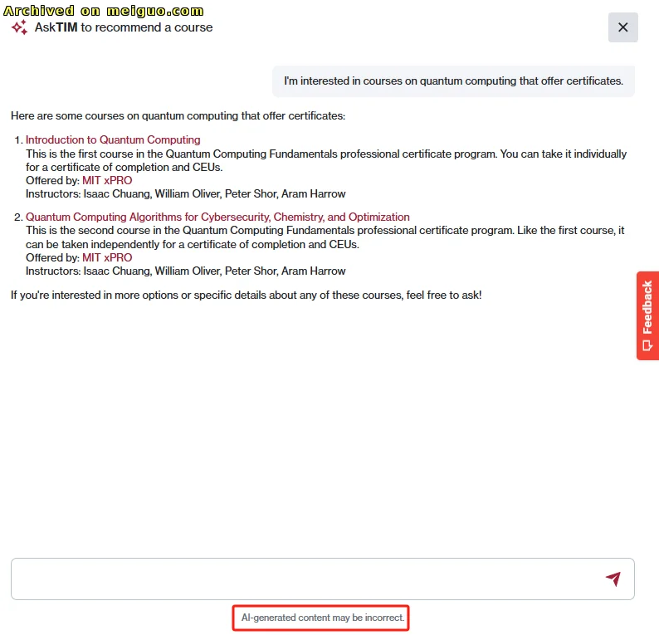Click the description starting "This is the second course"
The height and width of the screenshot is (635, 659).
click(x=325, y=237)
